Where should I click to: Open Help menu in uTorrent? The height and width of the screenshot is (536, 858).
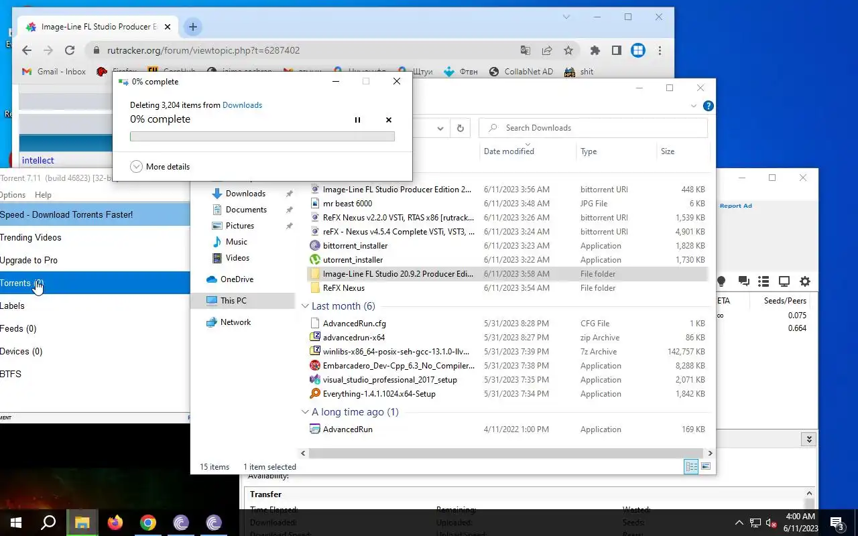tap(43, 195)
